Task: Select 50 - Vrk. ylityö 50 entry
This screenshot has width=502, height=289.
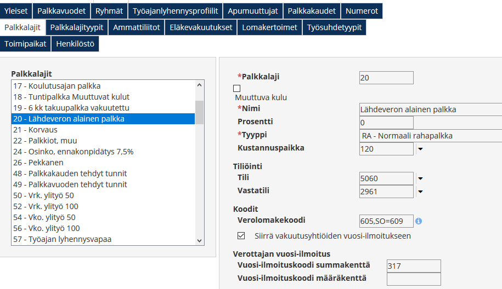Action: (x=45, y=195)
